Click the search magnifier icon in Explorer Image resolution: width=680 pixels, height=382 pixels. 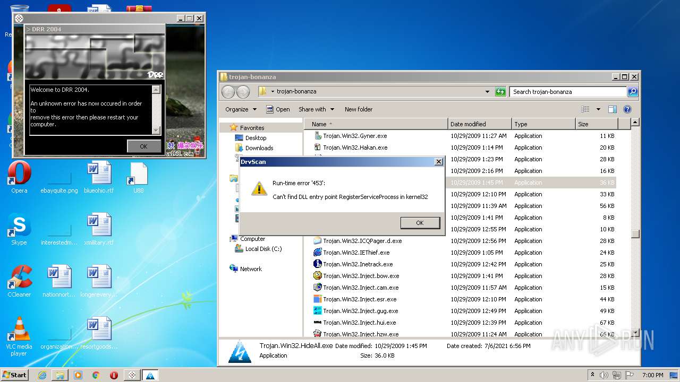coord(632,92)
